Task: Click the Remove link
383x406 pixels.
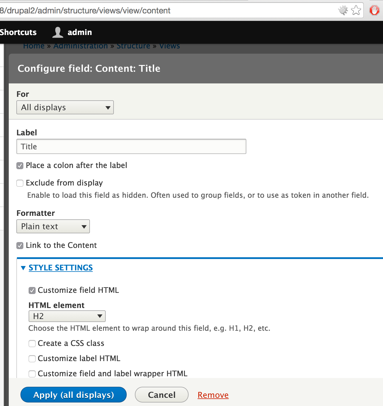Action: point(213,395)
